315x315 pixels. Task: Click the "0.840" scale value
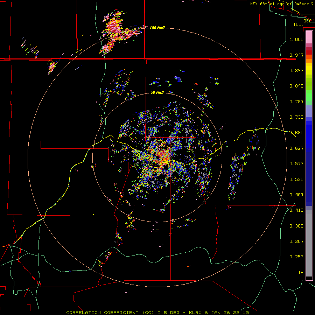pyautogui.click(x=296, y=86)
